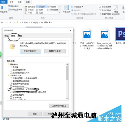This screenshot has width=125, height=122.
Task: Toggle the show status bar checkbox
Action: pos(11,97)
